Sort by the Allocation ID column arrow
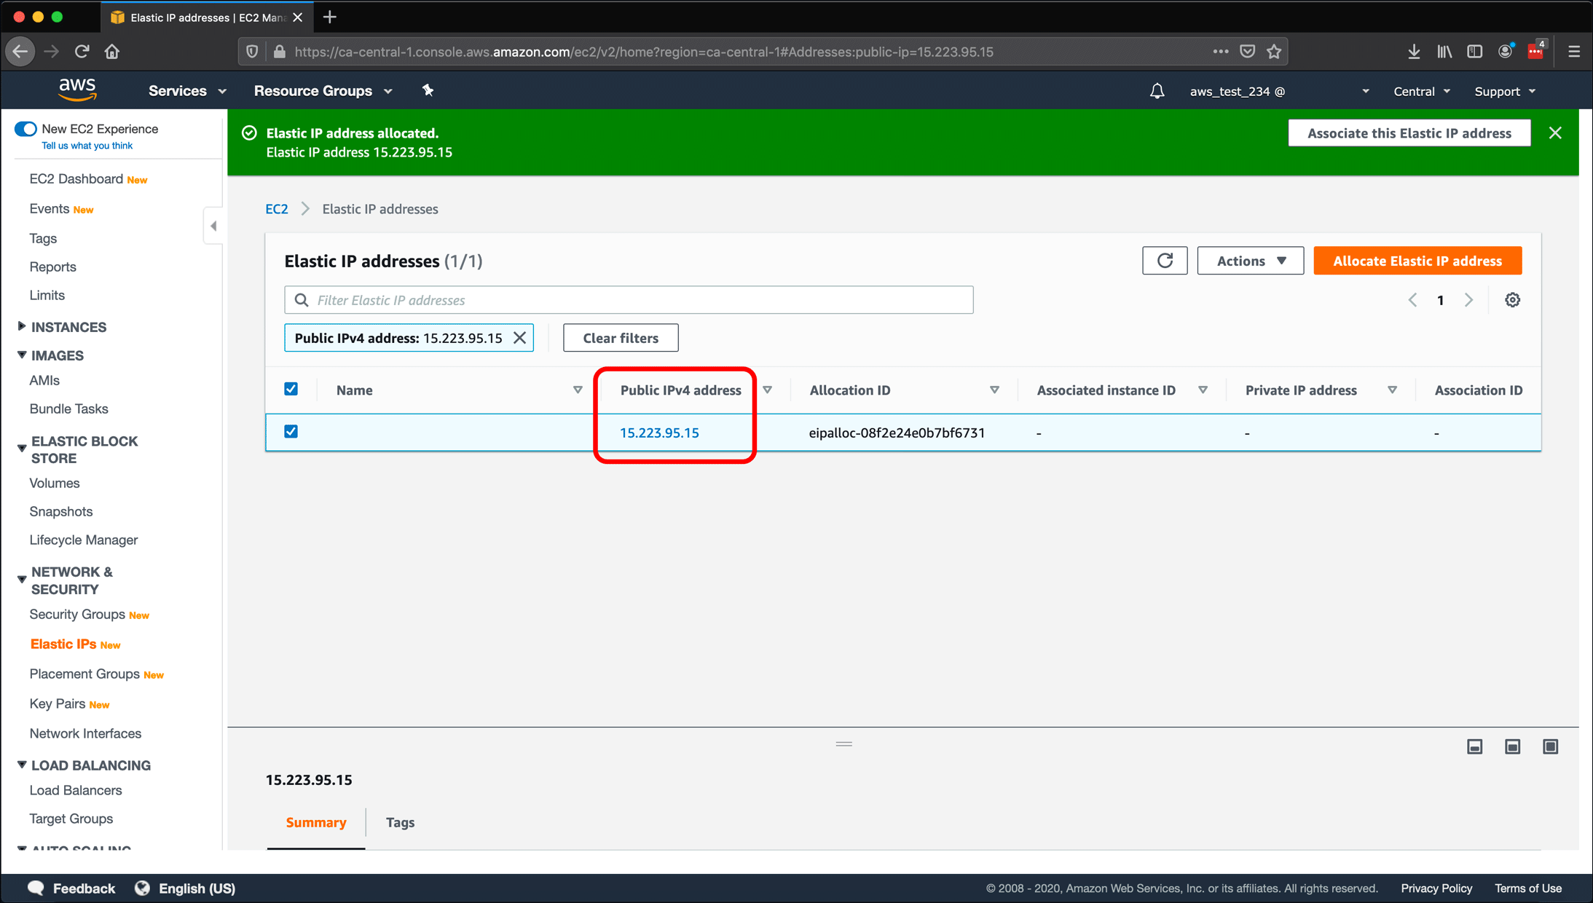Viewport: 1593px width, 903px height. click(994, 390)
